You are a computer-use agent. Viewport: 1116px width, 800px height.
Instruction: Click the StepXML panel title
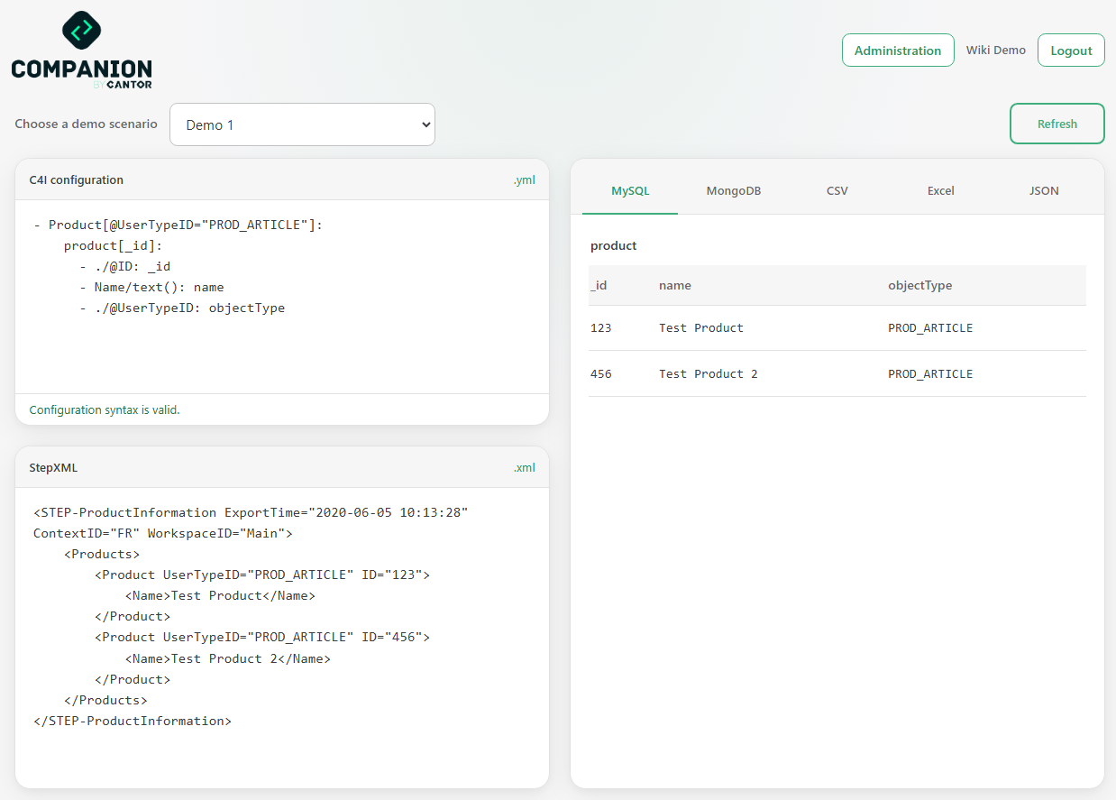click(53, 467)
